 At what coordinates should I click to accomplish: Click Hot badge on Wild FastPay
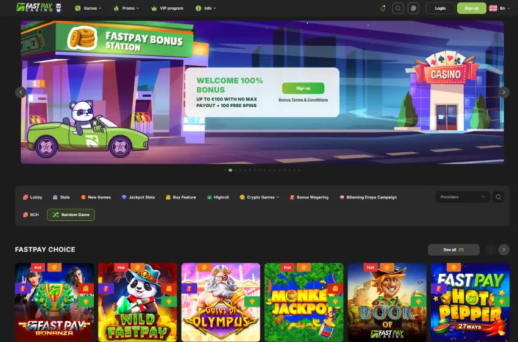(121, 268)
